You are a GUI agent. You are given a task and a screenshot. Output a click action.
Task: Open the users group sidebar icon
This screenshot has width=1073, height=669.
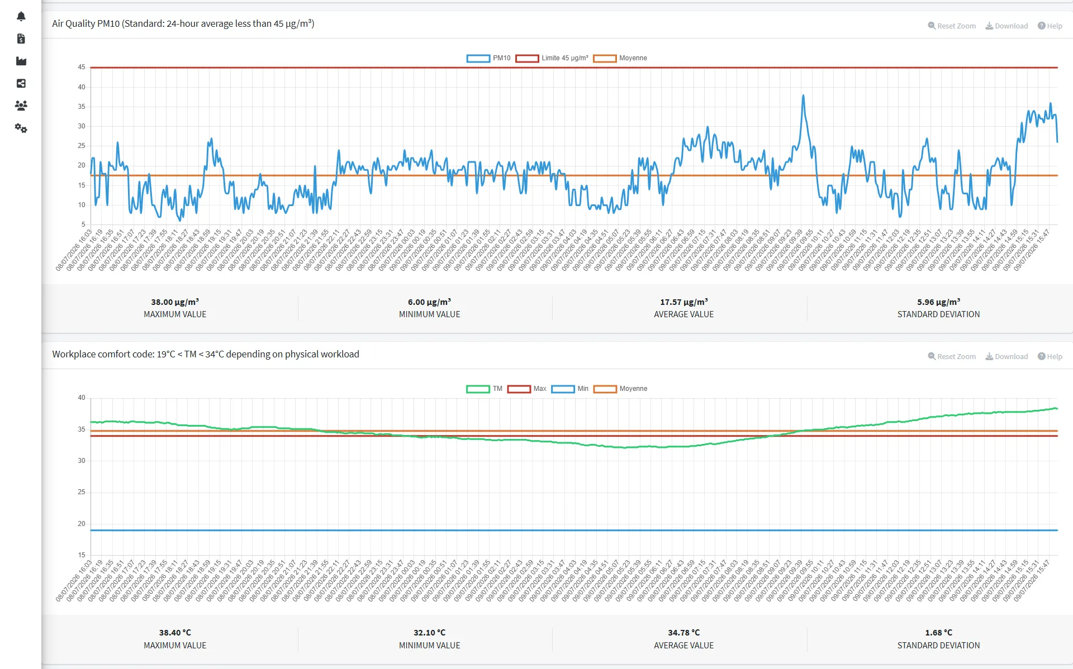pyautogui.click(x=21, y=106)
